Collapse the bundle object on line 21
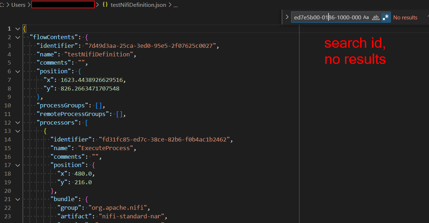Viewport: 429px width, 223px height. [x=17, y=199]
